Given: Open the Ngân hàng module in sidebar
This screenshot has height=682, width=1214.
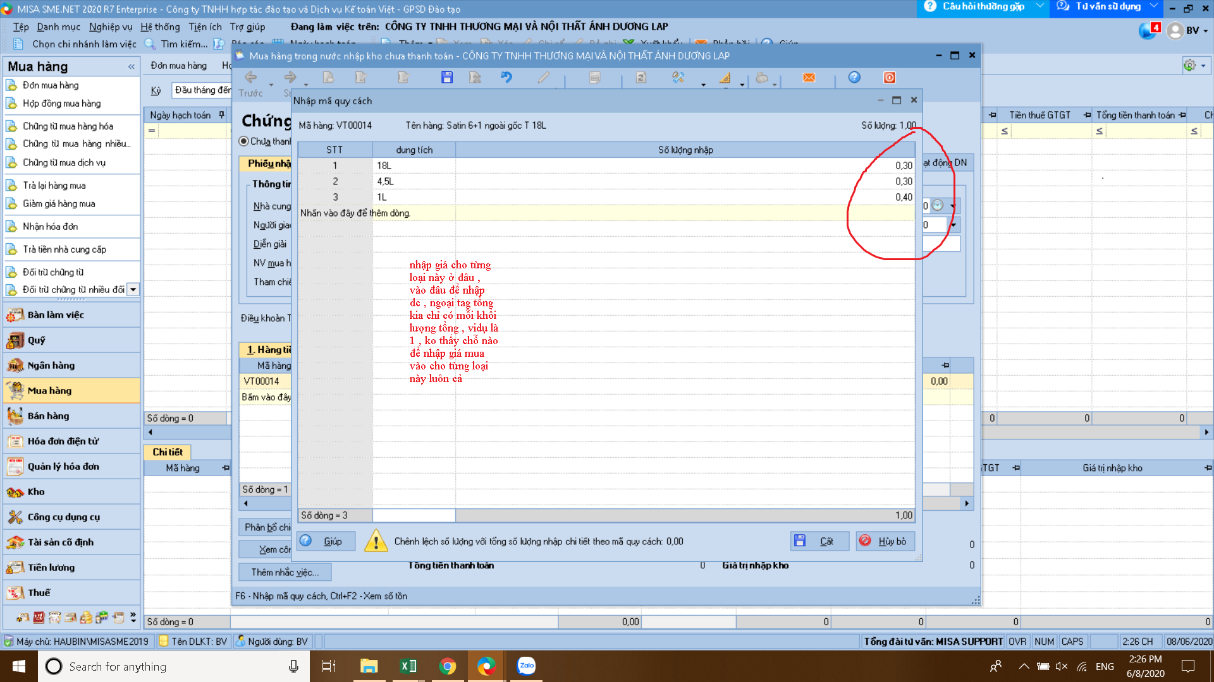Looking at the screenshot, I should 71,366.
